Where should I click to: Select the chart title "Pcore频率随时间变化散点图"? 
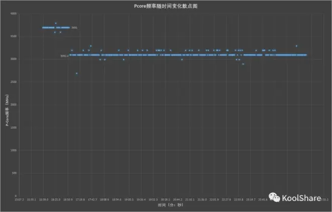167,6
